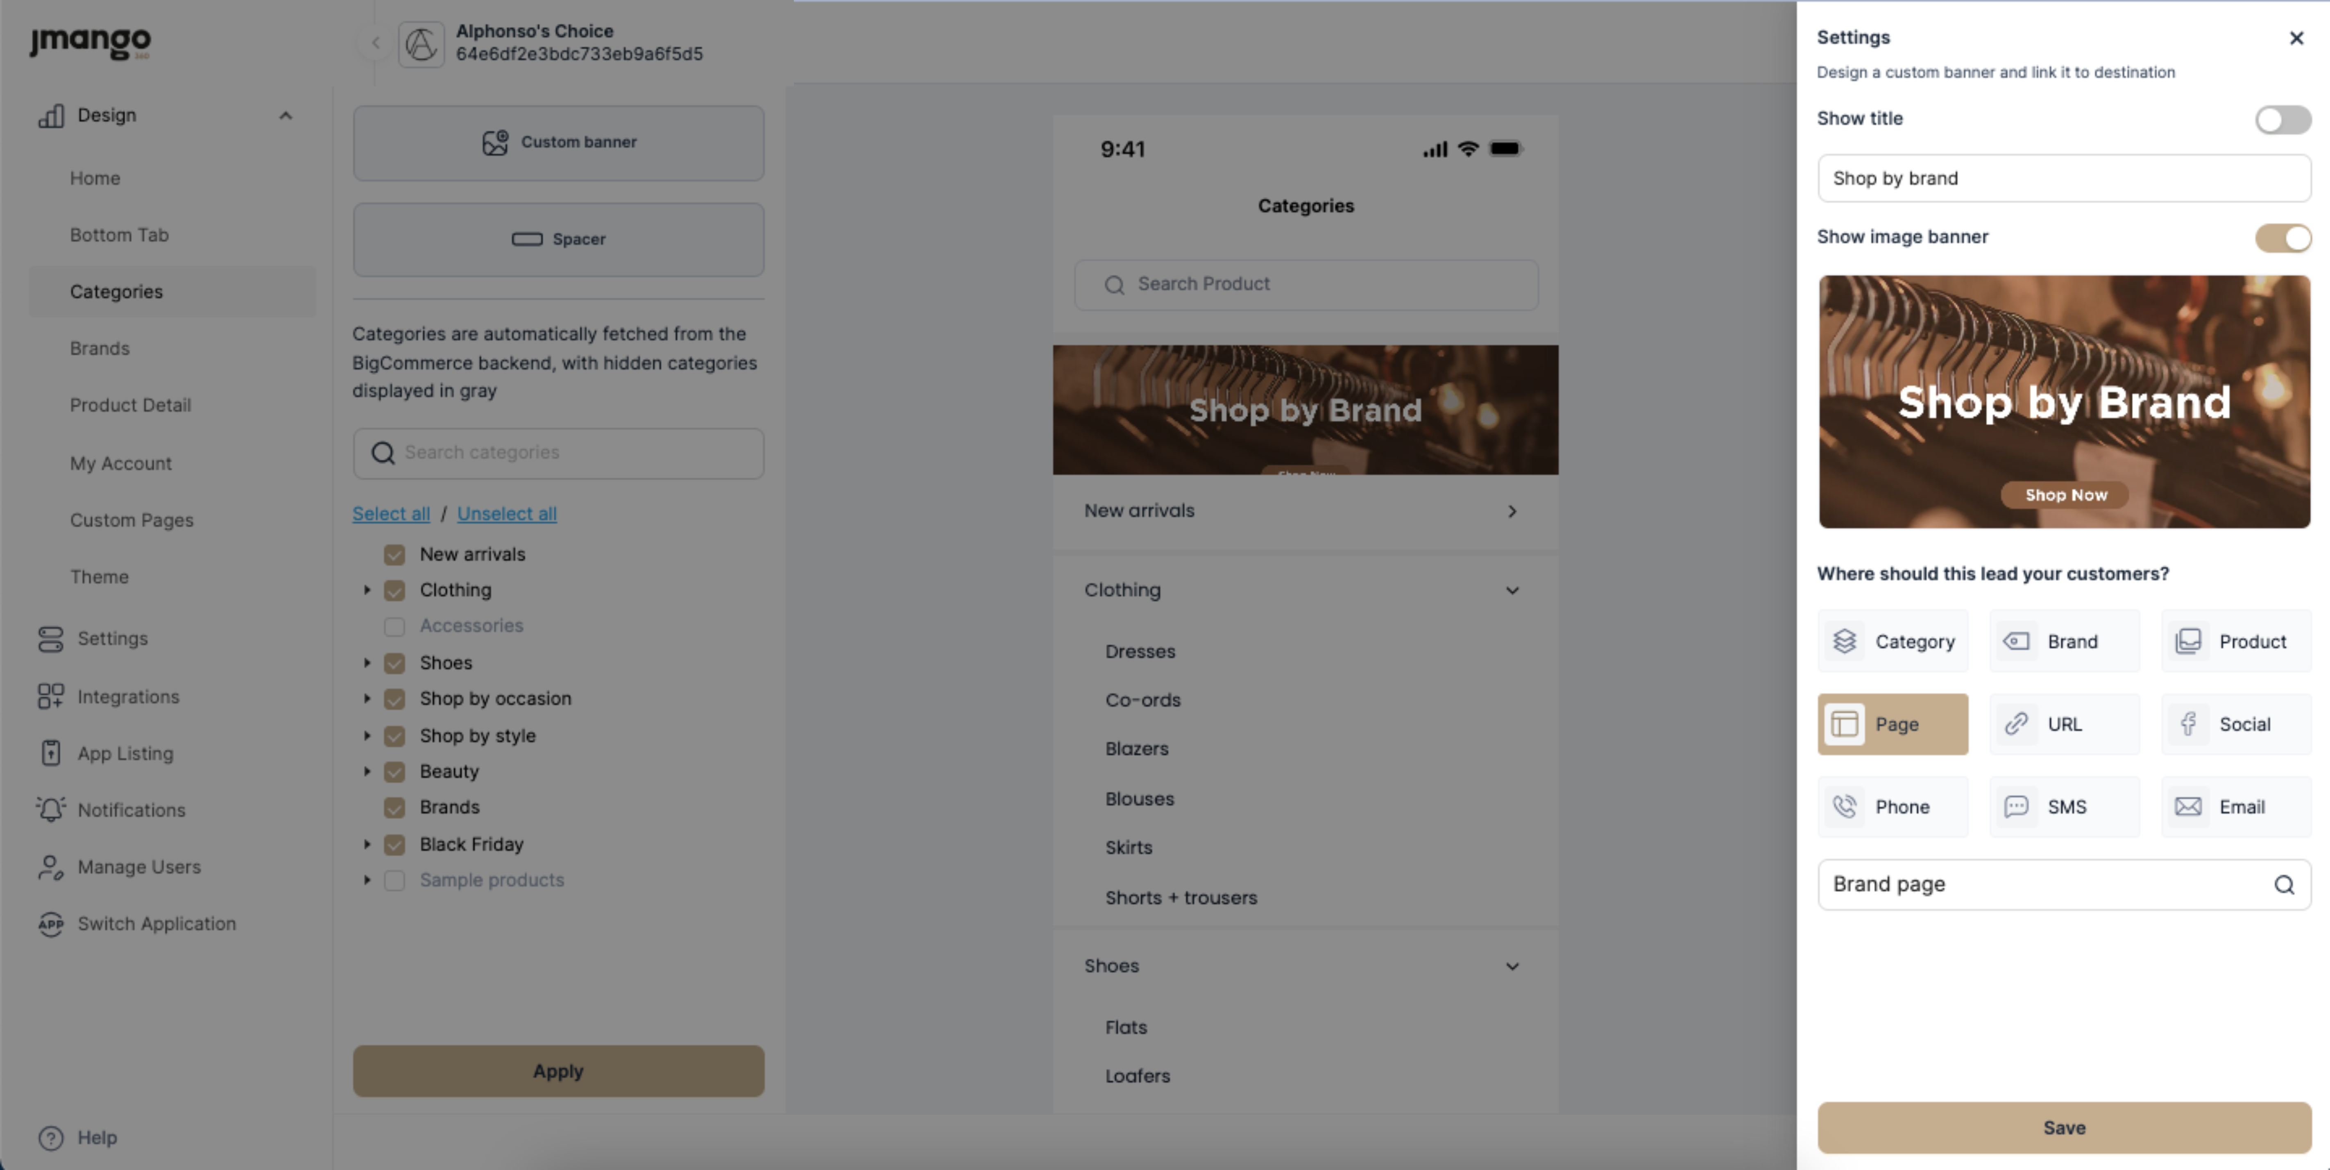Select the Phone destination icon
Viewport: 2330px width, 1170px height.
[1845, 806]
